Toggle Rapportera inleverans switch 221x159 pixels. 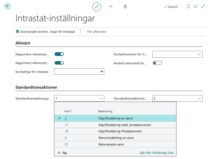[x=59, y=54]
